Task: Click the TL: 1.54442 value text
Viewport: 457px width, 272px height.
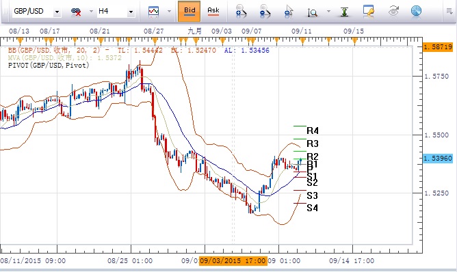Action: pos(140,50)
